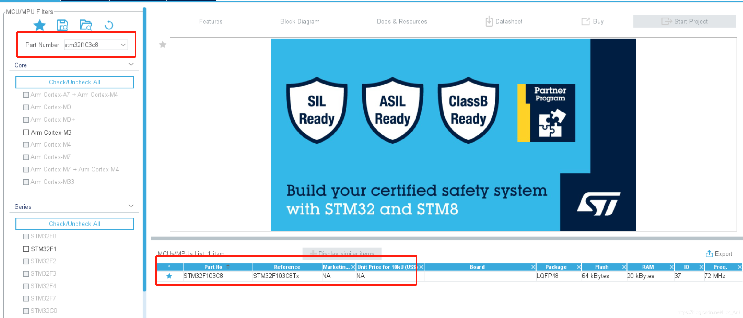Enable the Arm Cortex-M3 core filter
This screenshot has width=743, height=318.
click(x=26, y=132)
